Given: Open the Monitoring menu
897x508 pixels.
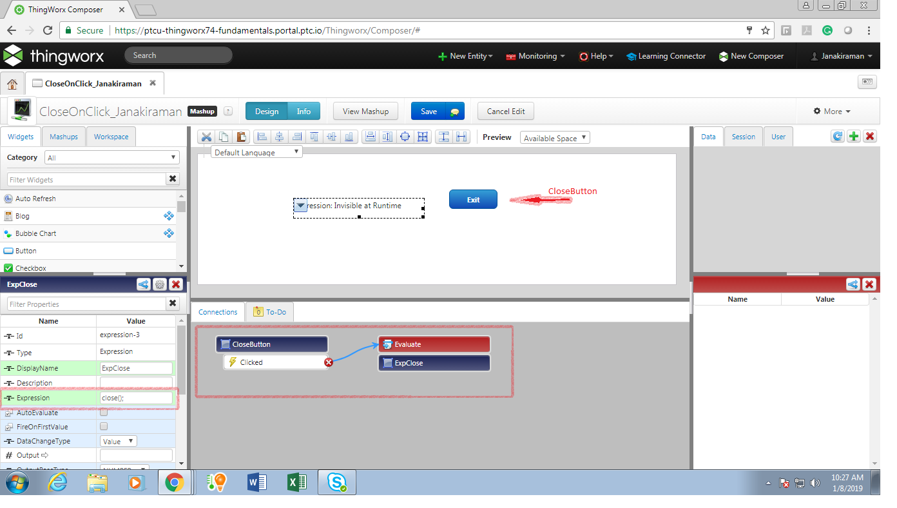Looking at the screenshot, I should tap(535, 56).
